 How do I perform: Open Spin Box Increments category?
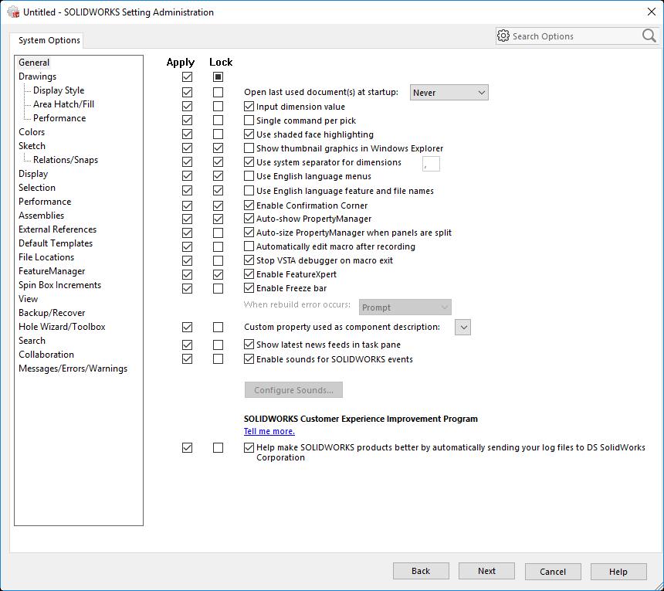coord(59,285)
